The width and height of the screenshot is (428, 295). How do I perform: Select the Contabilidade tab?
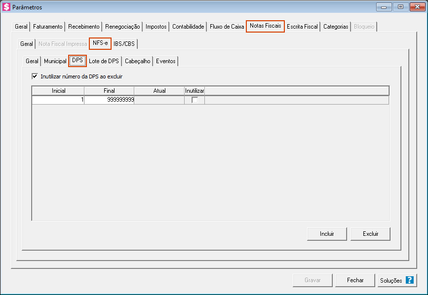188,27
